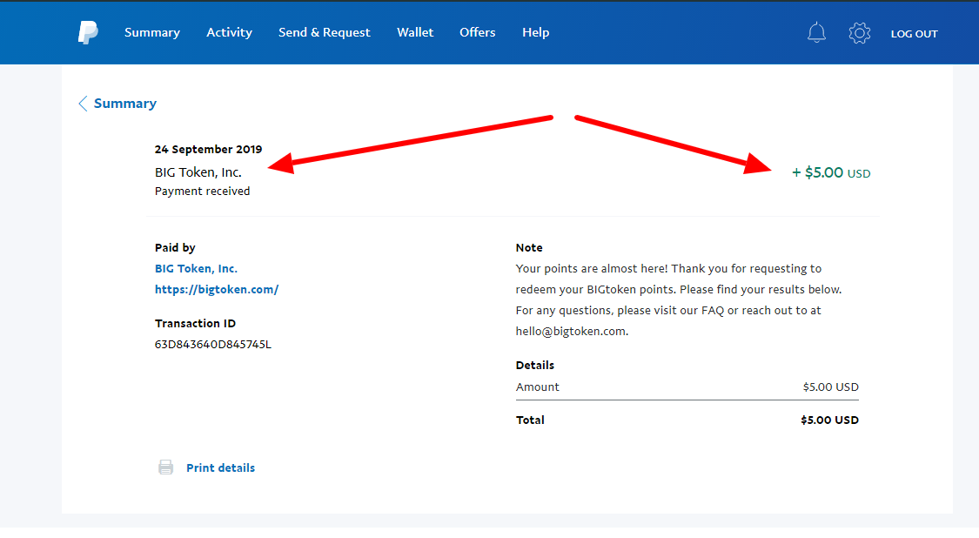
Task: Open the Help menu item
Action: 536,32
